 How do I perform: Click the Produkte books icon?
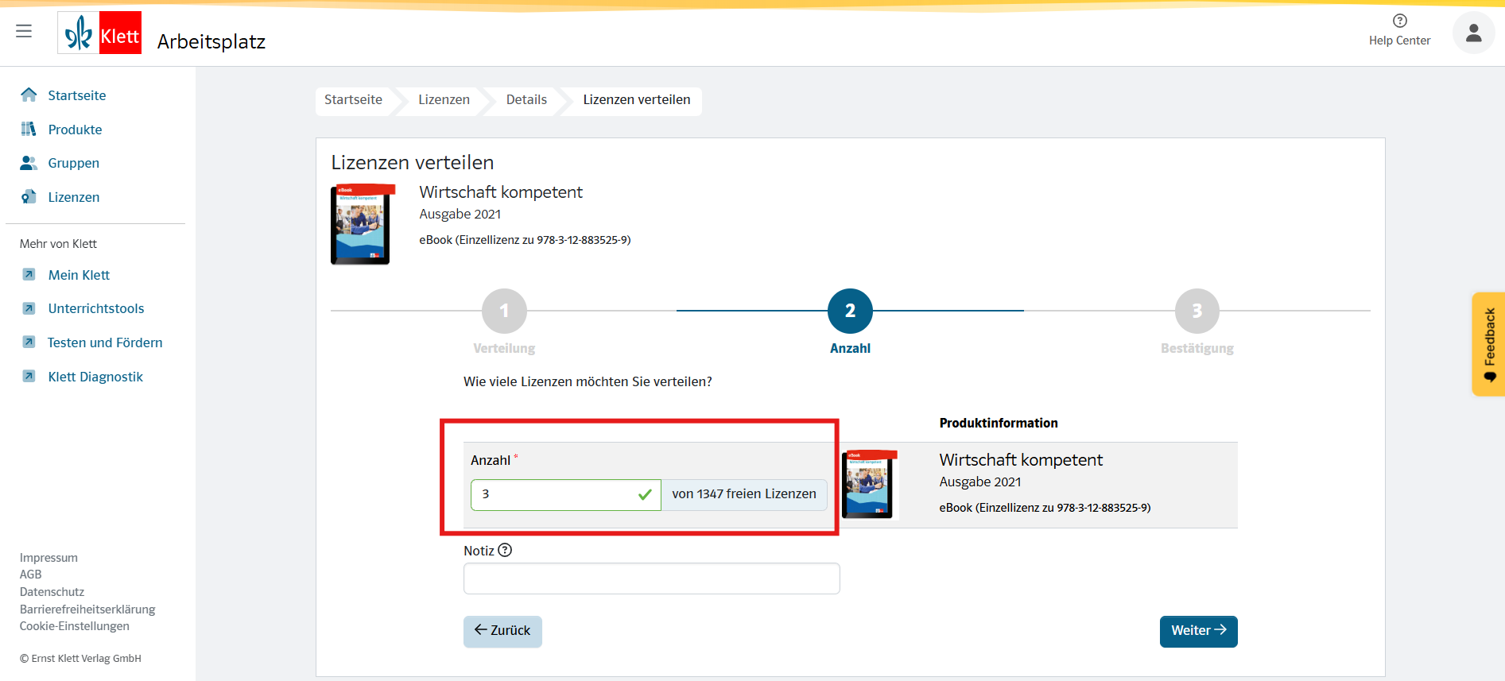(x=29, y=129)
